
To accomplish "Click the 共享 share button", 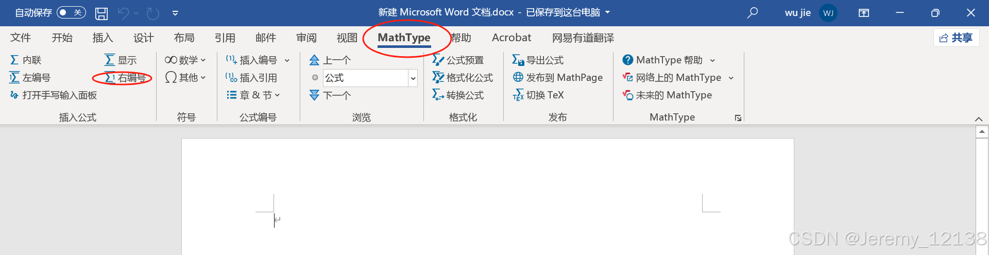I will click(x=956, y=38).
